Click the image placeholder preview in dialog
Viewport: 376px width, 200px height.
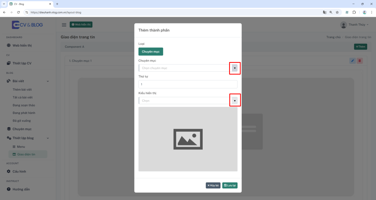pos(188,139)
